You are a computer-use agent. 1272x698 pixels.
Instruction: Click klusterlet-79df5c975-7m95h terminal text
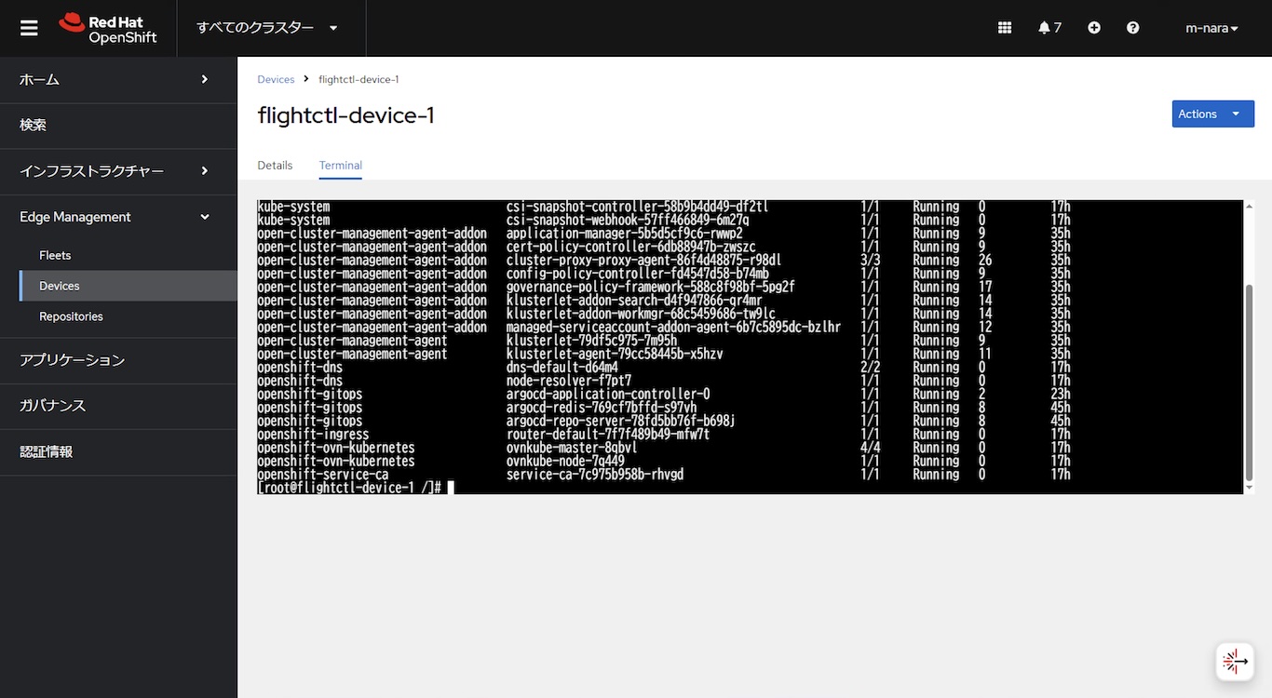pyautogui.click(x=591, y=341)
